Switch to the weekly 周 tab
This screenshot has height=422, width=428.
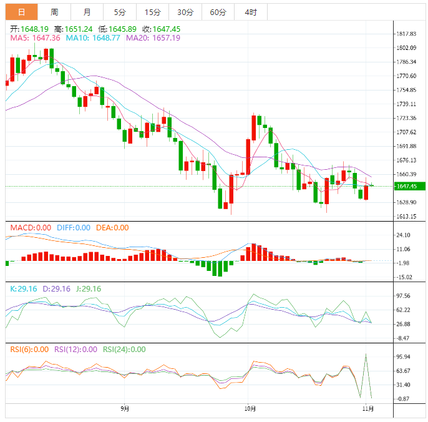[54, 12]
